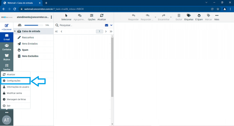This screenshot has width=234, height=126.
Task: Open the Rascunhos folder
Action: pos(33,38)
